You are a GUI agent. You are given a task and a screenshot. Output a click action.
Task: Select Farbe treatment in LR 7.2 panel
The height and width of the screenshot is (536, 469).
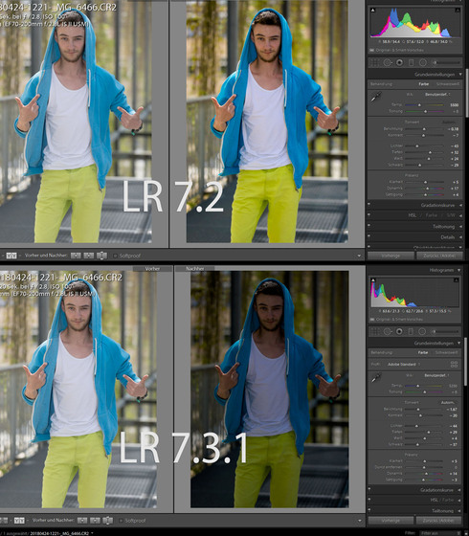423,84
